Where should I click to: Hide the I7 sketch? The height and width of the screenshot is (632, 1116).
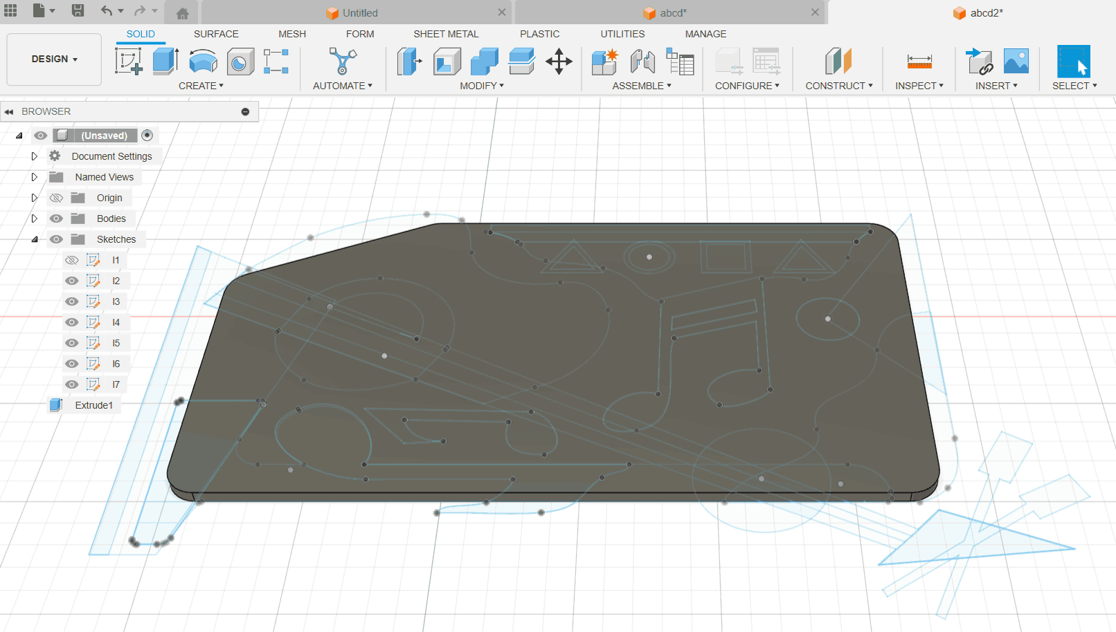tap(71, 384)
